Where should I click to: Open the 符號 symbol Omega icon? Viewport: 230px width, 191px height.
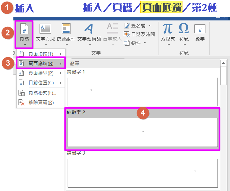(184, 28)
